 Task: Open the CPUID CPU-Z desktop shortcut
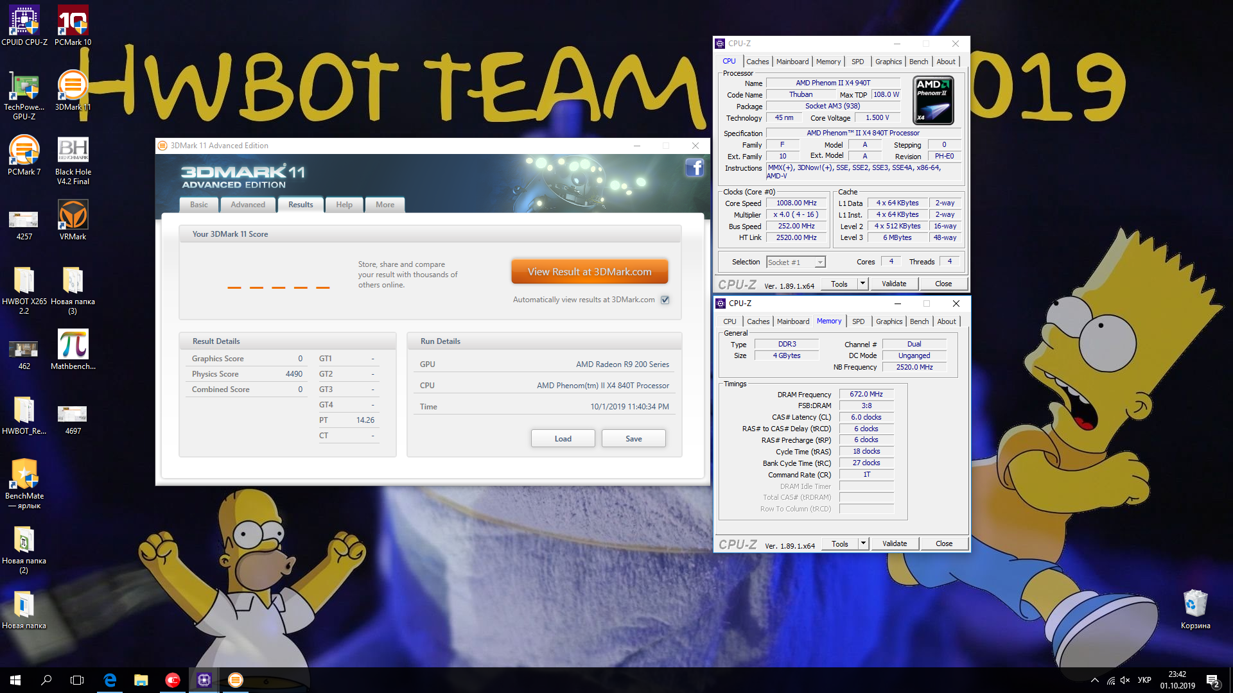coord(24,26)
